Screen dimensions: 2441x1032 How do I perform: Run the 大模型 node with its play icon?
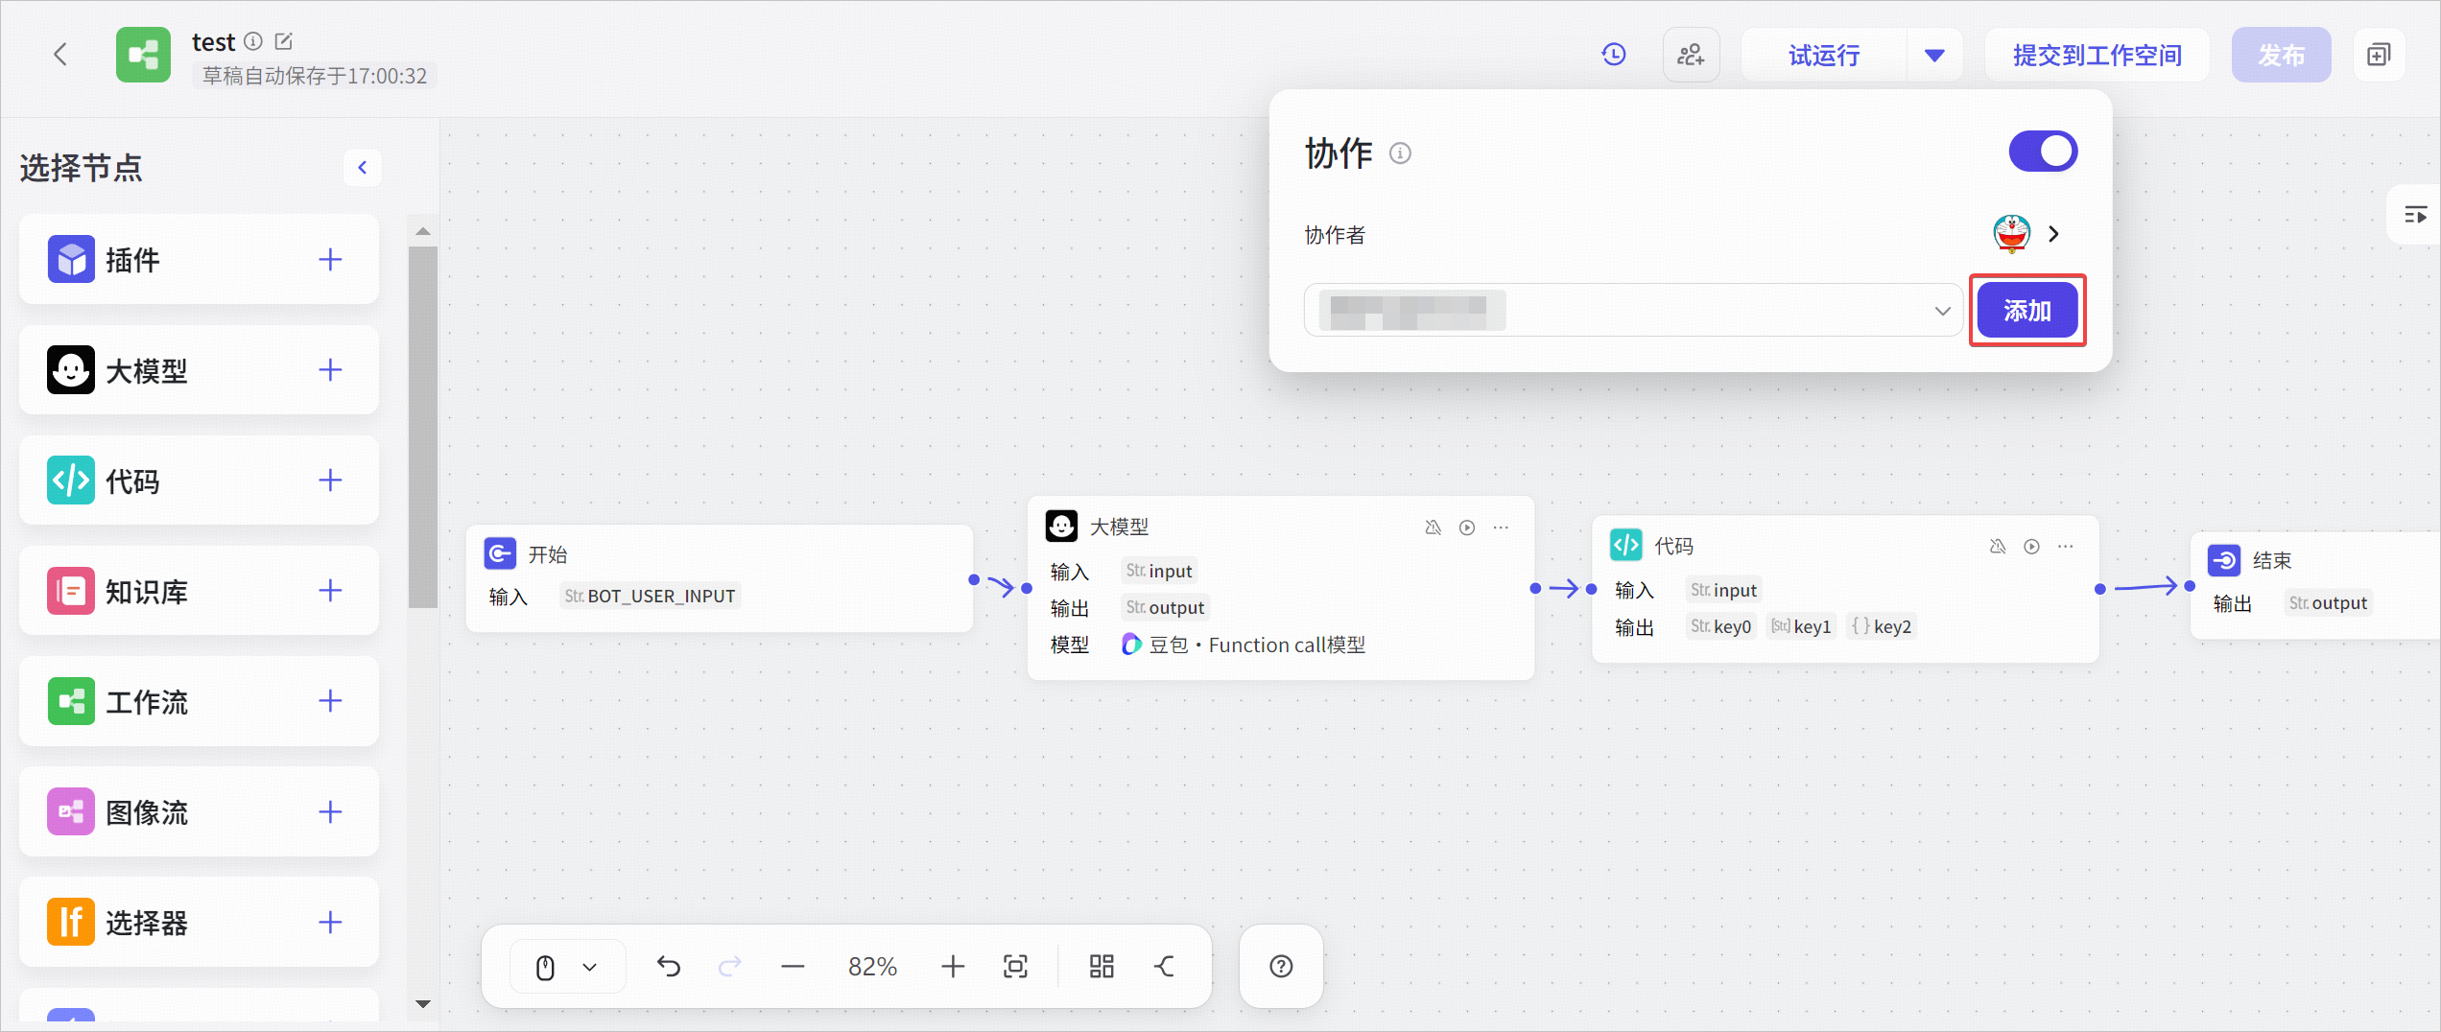tap(1467, 528)
